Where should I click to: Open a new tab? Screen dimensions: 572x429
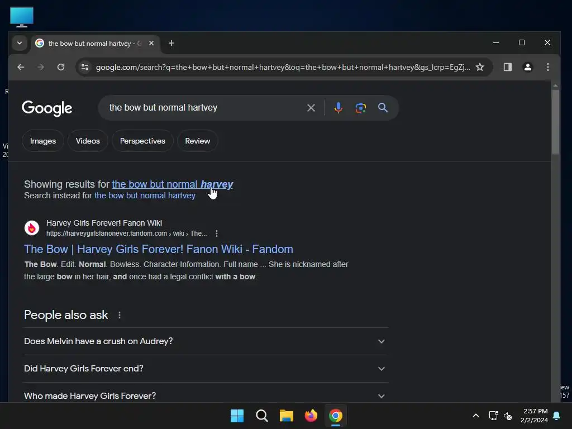171,44
